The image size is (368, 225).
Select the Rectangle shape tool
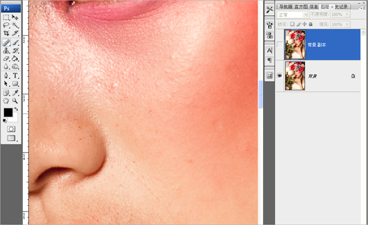coord(15,84)
